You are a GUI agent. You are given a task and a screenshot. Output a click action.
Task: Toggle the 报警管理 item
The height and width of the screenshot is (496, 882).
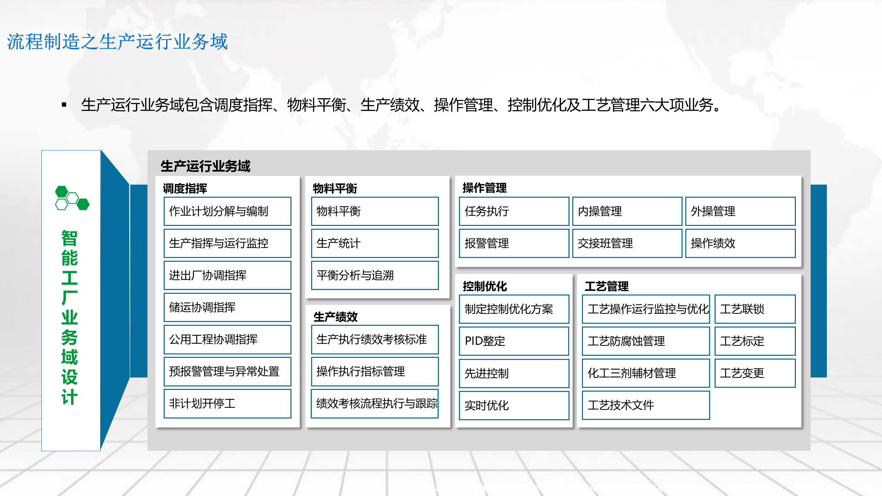point(513,244)
